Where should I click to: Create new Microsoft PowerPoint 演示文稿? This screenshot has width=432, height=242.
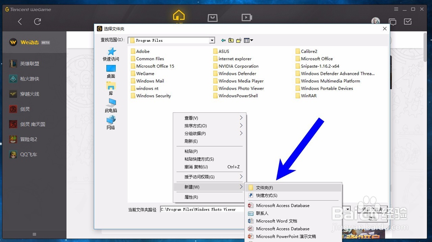pyautogui.click(x=293, y=236)
